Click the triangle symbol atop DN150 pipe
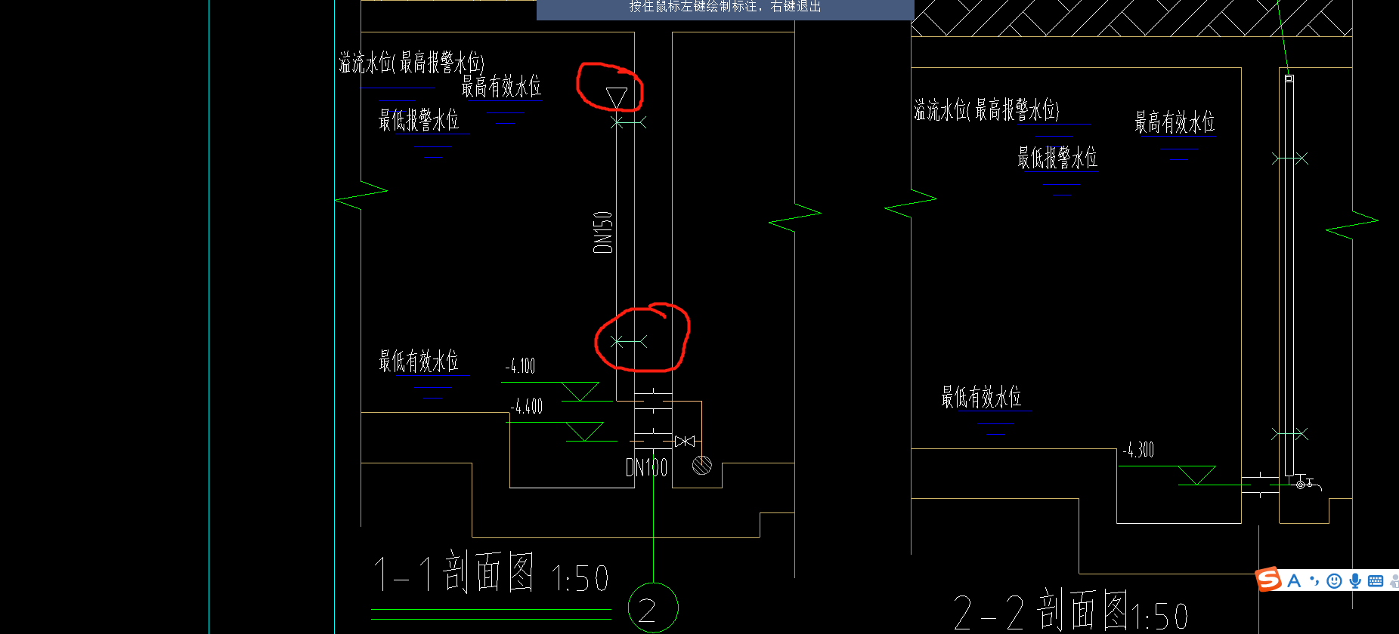Image resolution: width=1399 pixels, height=634 pixels. coord(617,98)
